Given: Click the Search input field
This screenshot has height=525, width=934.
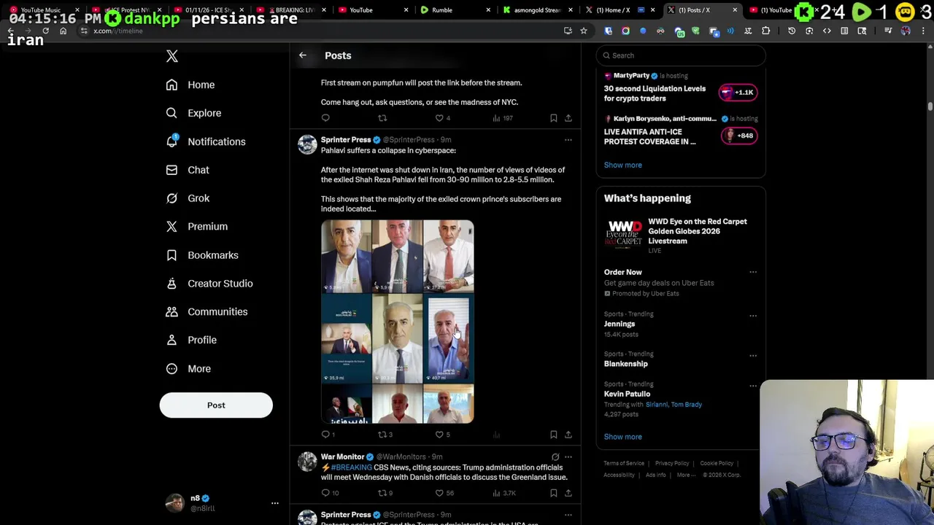Looking at the screenshot, I should point(680,55).
